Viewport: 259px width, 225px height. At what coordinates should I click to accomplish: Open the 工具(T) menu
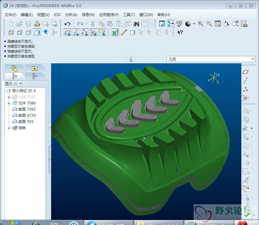coord(129,15)
